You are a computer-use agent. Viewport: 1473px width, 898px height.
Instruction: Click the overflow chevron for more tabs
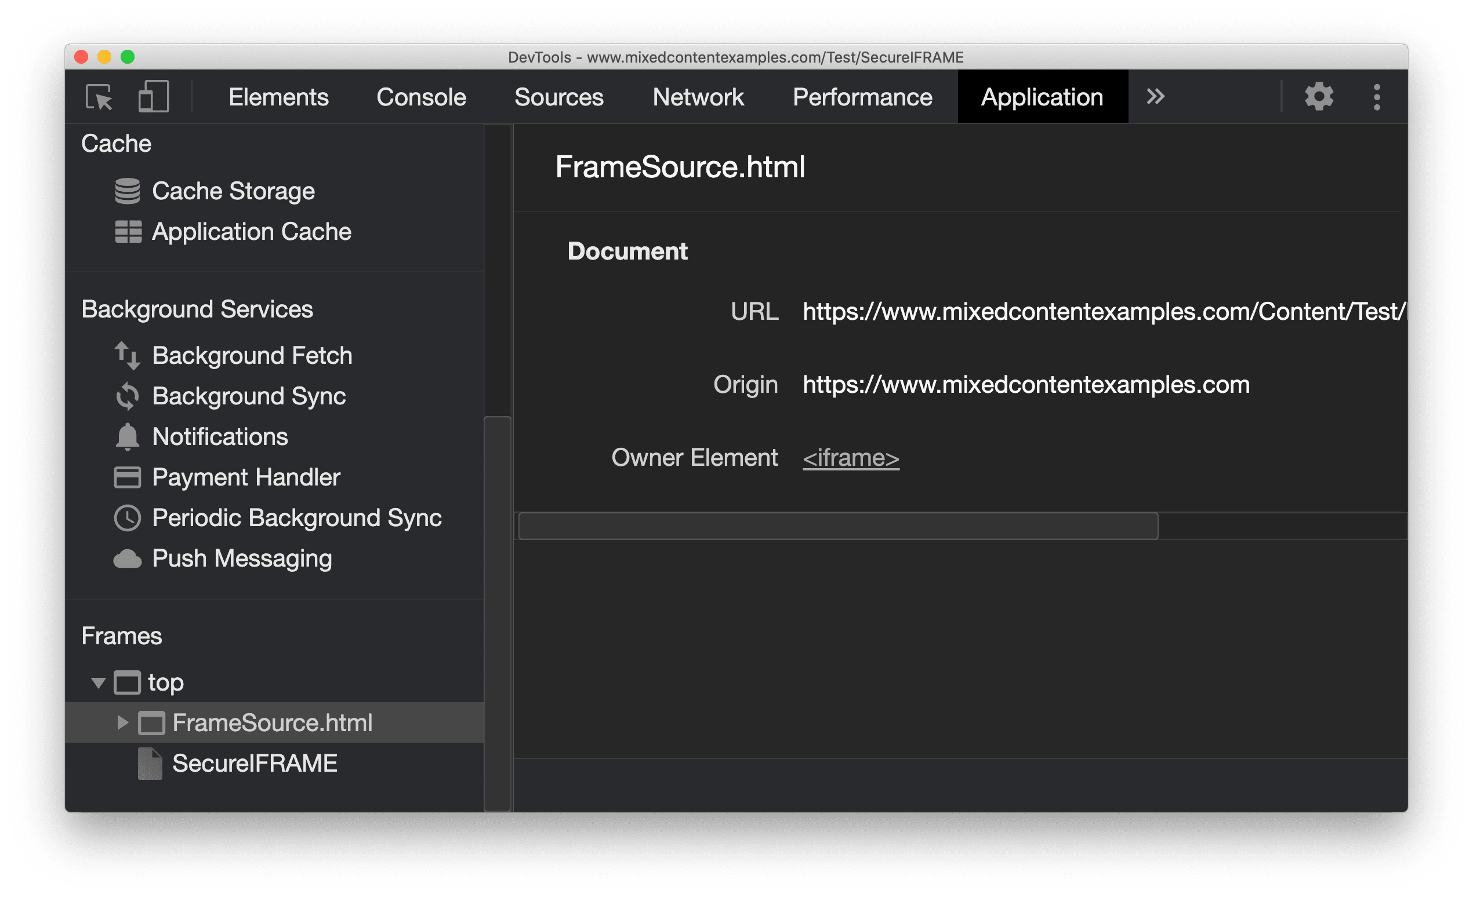click(x=1155, y=96)
